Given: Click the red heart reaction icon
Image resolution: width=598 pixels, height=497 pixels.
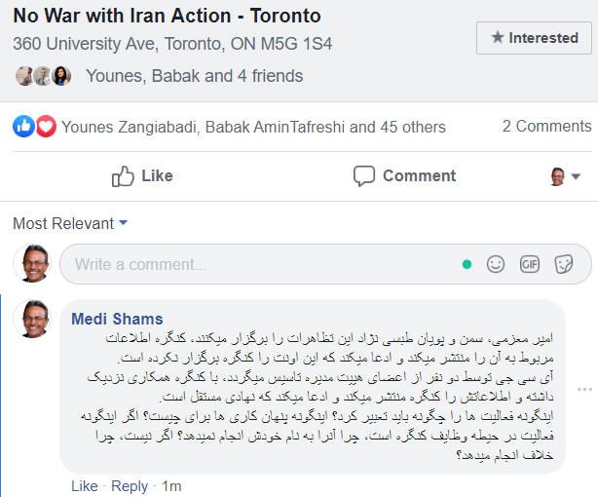Looking at the screenshot, I should (46, 127).
